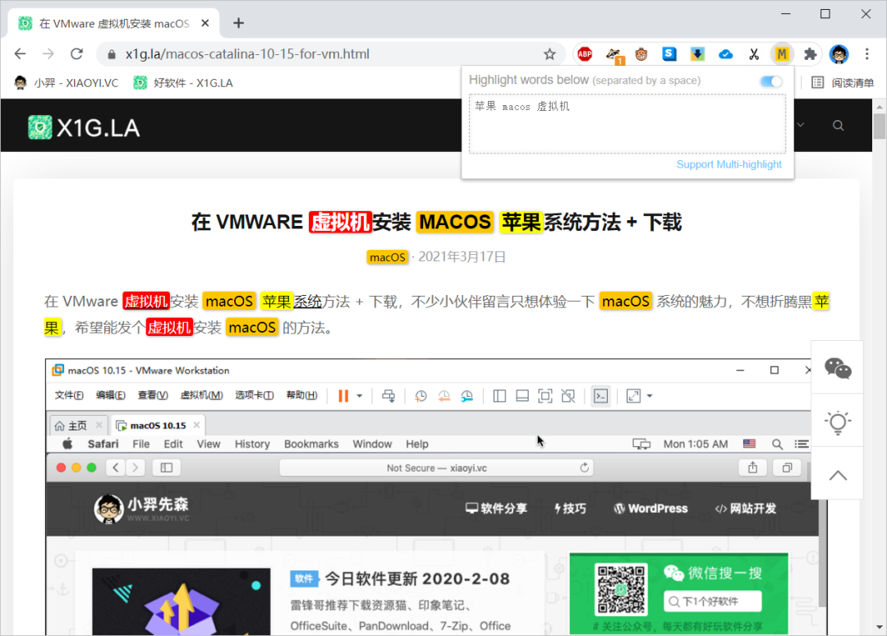Click the 下1个好软件 search box
Viewport: 887px width, 636px height.
click(x=712, y=601)
